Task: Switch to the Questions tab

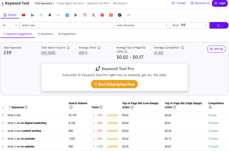Action: (x=45, y=34)
